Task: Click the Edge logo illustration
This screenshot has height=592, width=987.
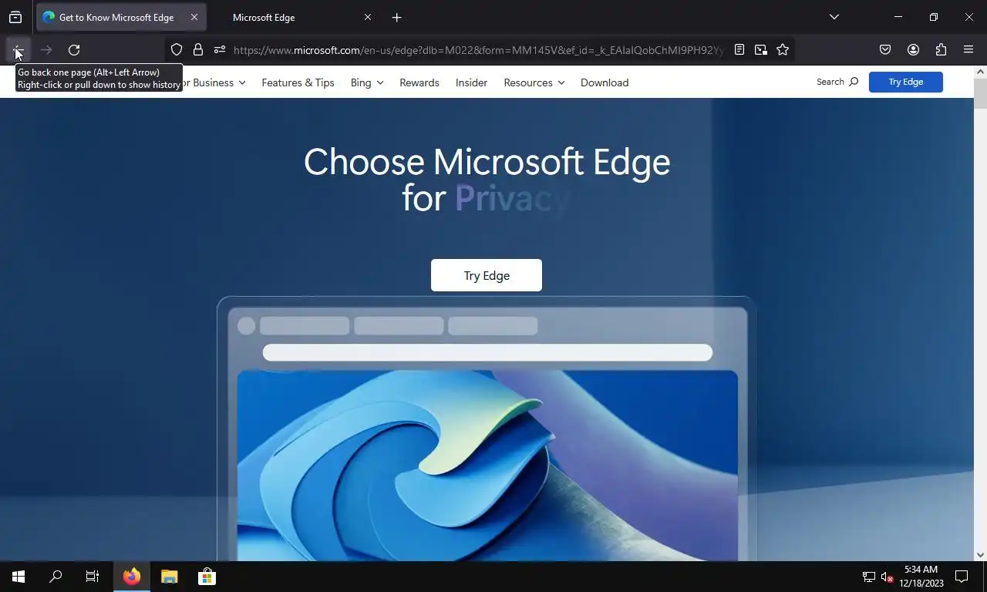Action: 487,466
